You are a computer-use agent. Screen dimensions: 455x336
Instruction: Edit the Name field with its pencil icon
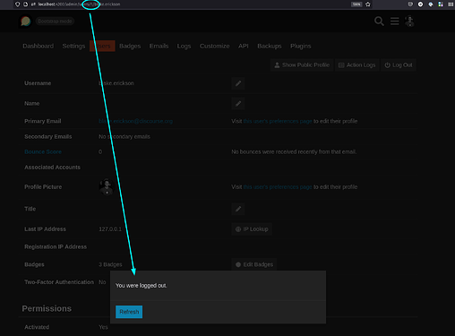point(238,104)
